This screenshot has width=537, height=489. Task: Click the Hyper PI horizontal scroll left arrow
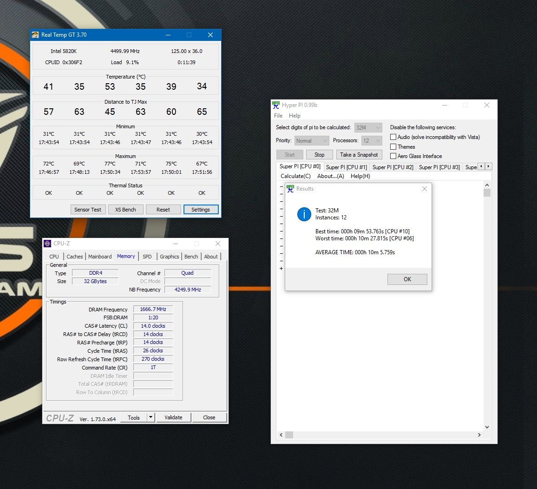click(x=281, y=435)
